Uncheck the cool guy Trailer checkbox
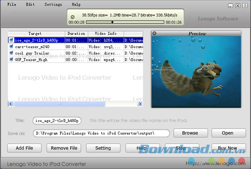 11,53
